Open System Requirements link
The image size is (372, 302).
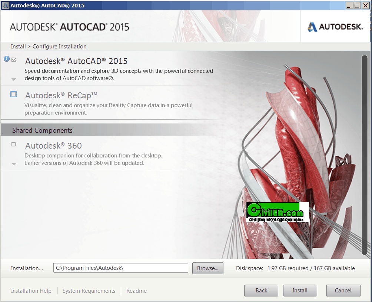89,291
